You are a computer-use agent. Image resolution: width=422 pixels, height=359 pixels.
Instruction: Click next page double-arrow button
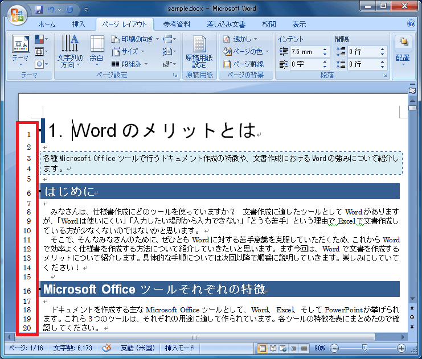412,327
